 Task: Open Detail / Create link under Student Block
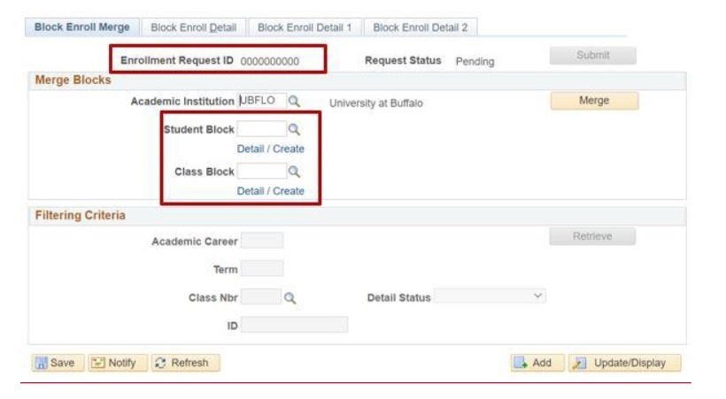(x=270, y=149)
